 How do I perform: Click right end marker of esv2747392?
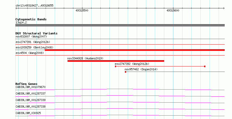[x=205, y=66]
